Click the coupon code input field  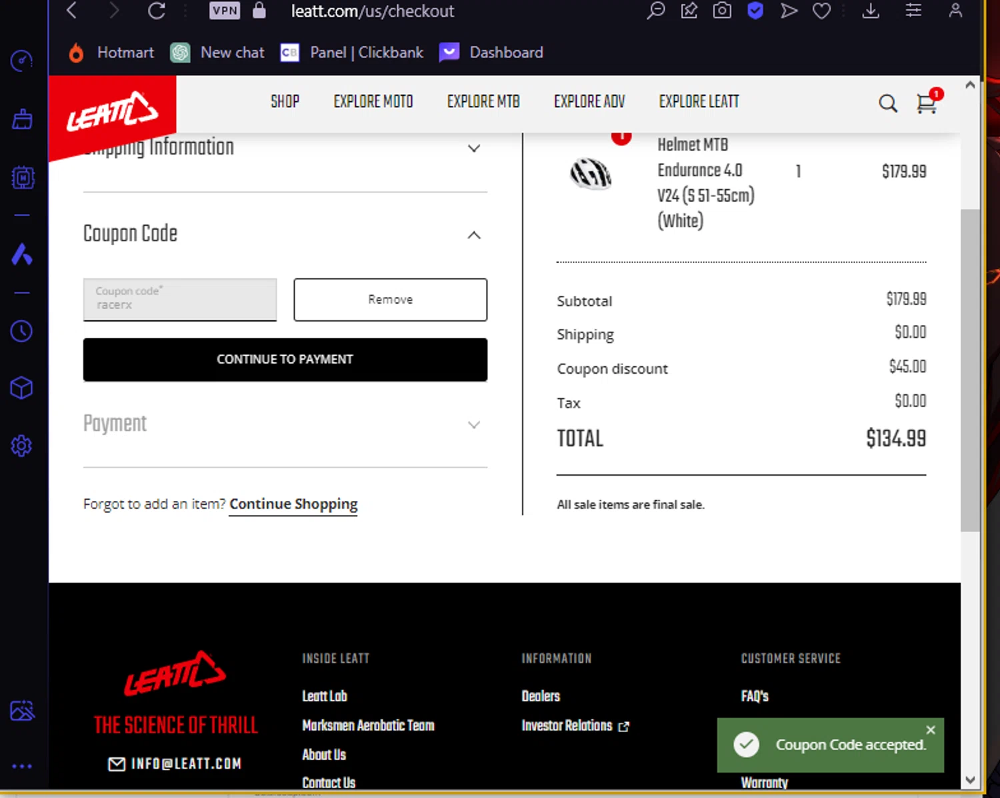click(x=180, y=300)
